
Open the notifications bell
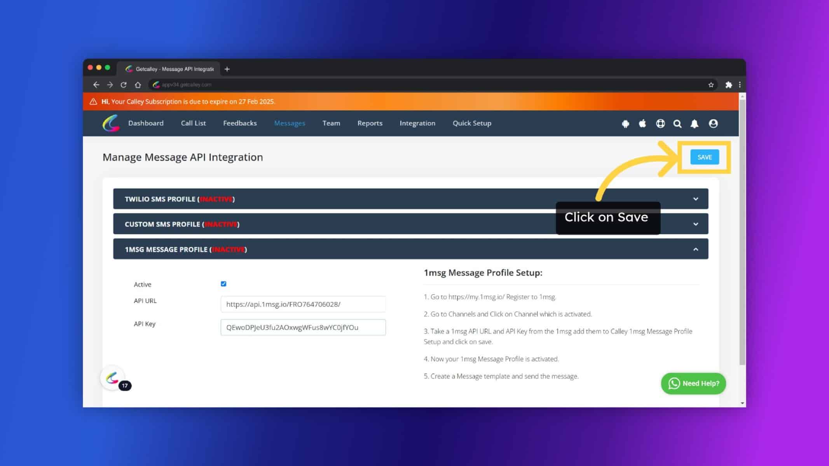point(695,123)
